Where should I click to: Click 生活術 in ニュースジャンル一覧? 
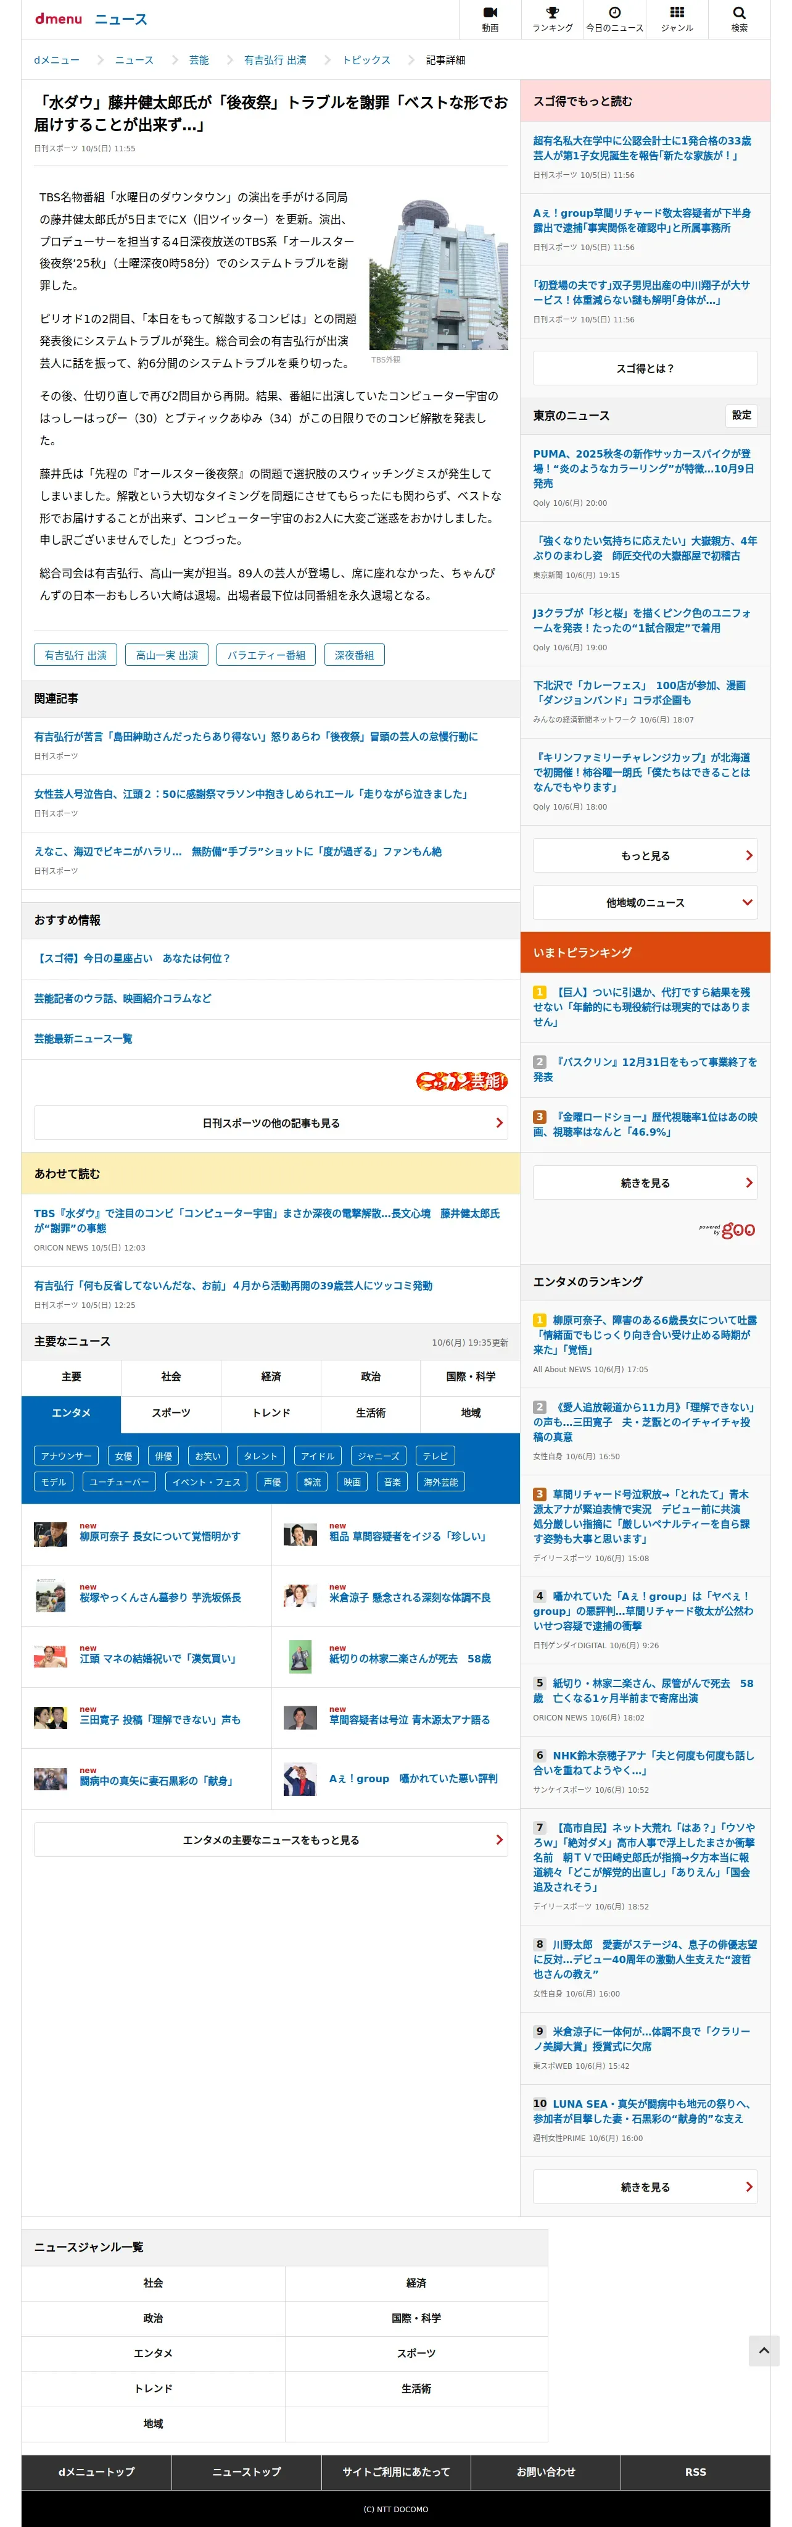coord(416,2389)
